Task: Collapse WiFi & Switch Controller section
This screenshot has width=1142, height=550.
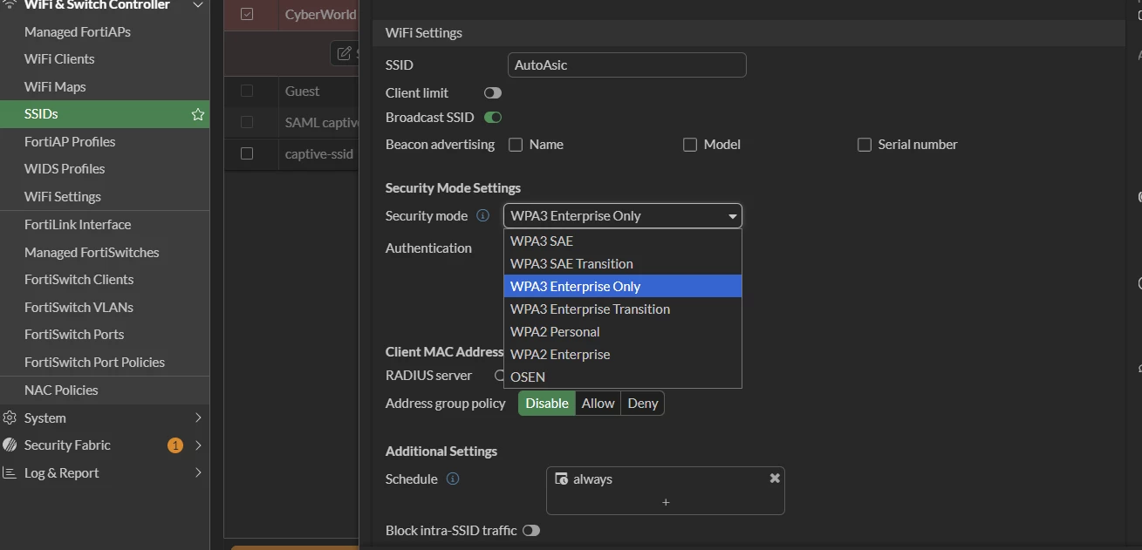Action: pyautogui.click(x=198, y=5)
